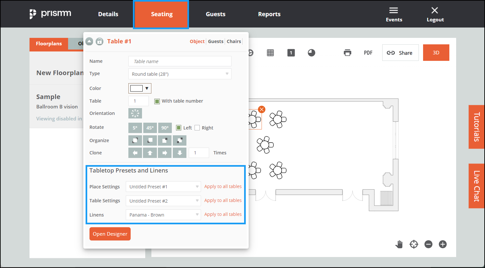This screenshot has height=268, width=485.
Task: Open the Guests tab in top navigation
Action: [216, 14]
